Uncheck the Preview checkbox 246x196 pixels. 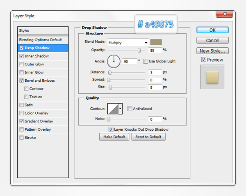pyautogui.click(x=204, y=60)
